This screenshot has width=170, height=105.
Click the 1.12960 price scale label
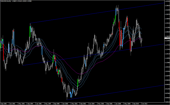click(x=167, y=63)
